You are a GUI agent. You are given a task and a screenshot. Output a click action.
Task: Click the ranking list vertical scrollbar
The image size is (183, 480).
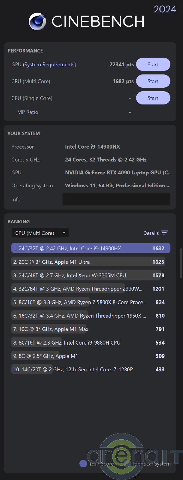[x=181, y=263]
